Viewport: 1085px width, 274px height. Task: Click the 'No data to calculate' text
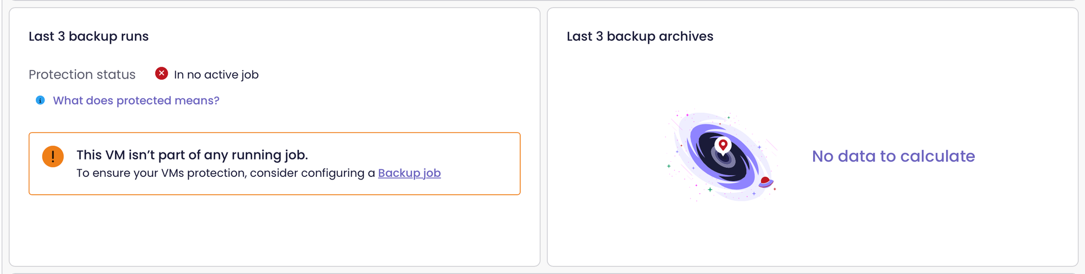click(893, 156)
